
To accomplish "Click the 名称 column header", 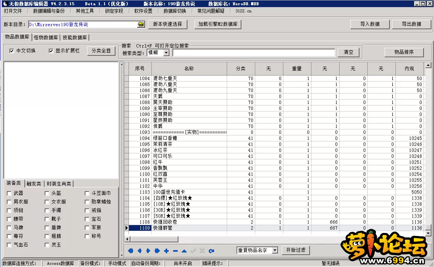I will click(x=189, y=68).
